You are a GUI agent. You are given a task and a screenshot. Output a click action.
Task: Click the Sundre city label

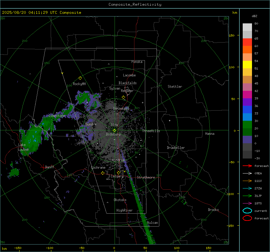91,124
